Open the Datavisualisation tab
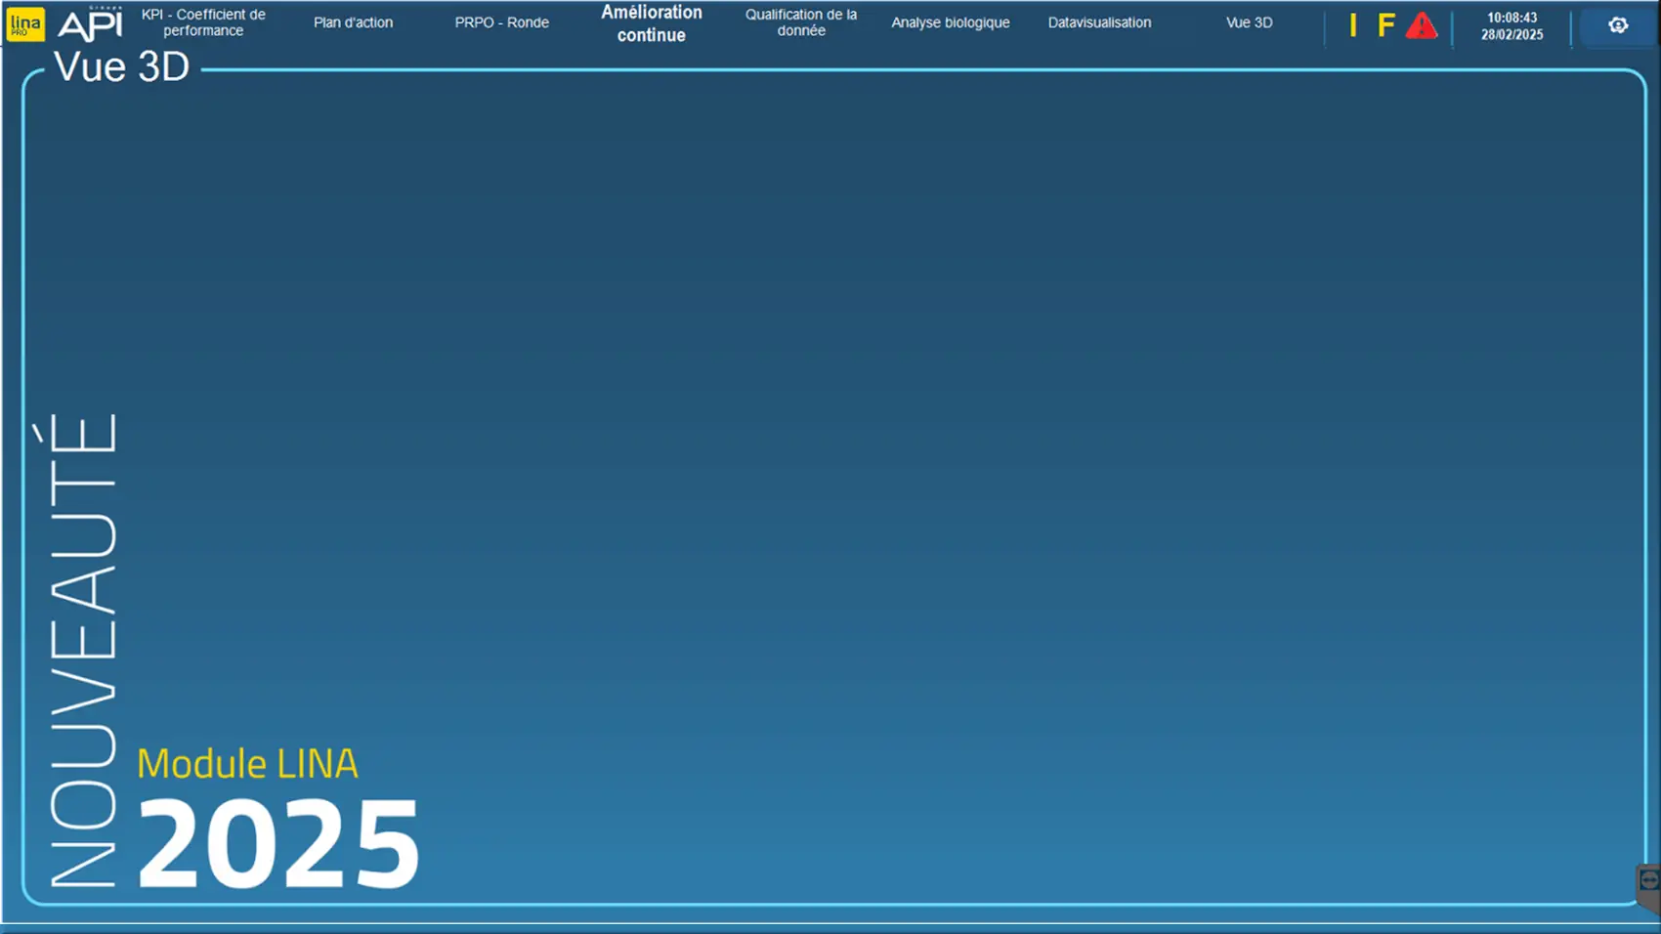 (1099, 22)
